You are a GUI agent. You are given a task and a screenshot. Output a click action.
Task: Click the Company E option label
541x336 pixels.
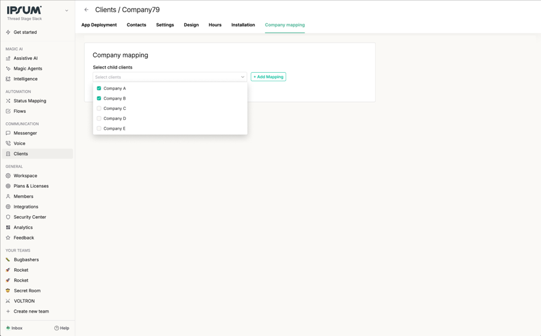point(114,128)
